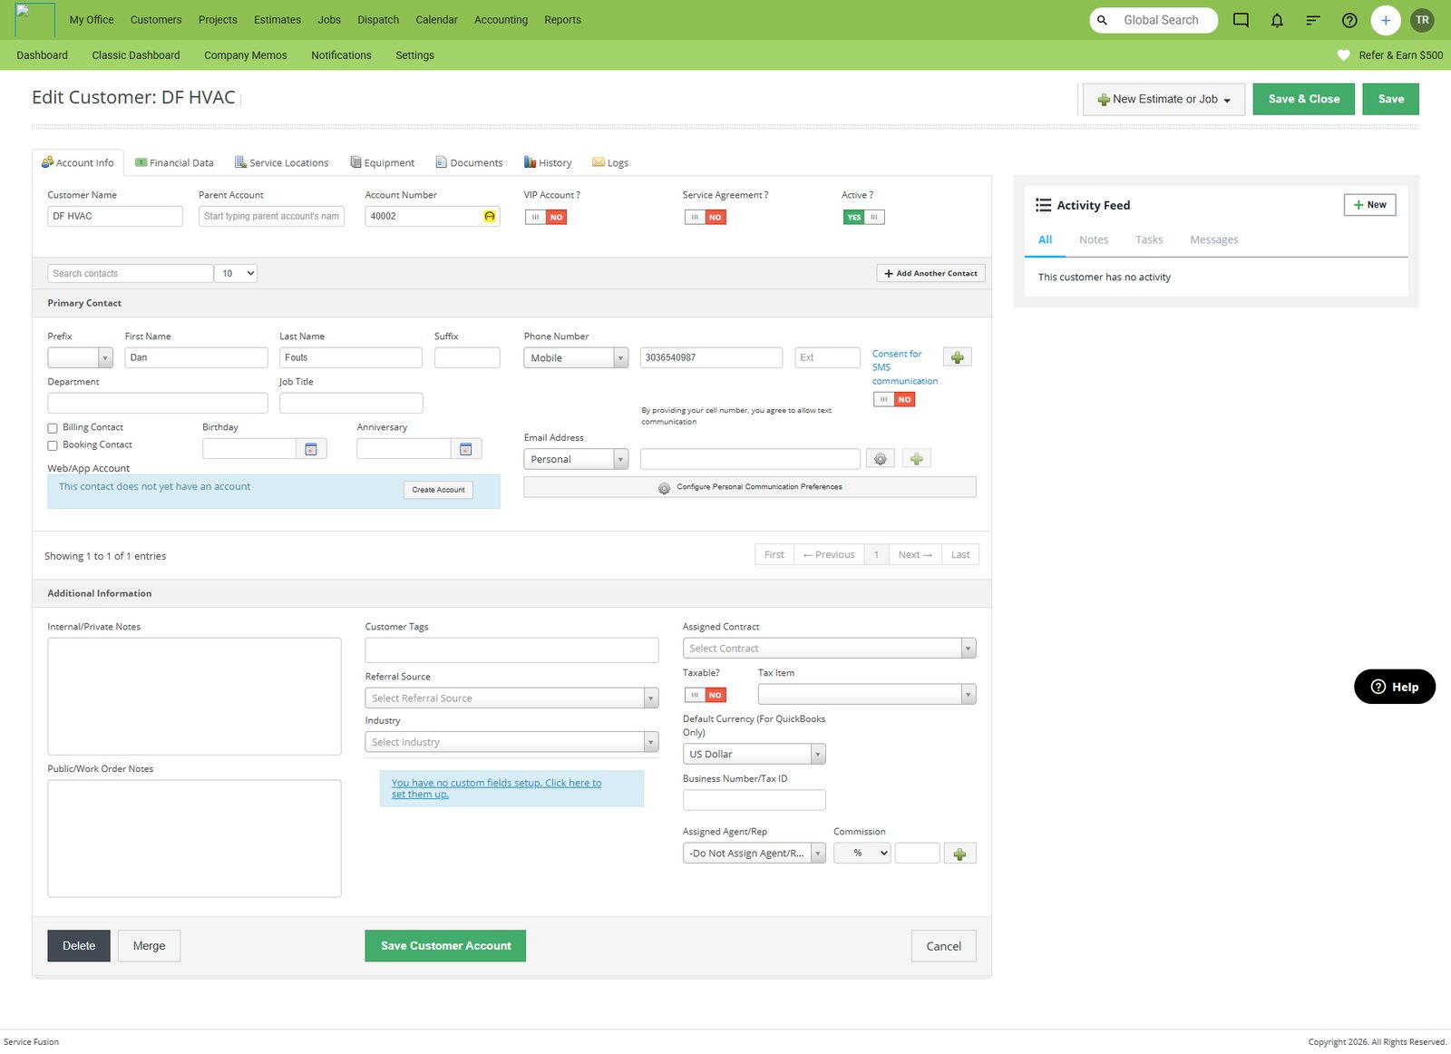Image resolution: width=1451 pixels, height=1054 pixels.
Task: Click the filter lines icon in the header
Action: pyautogui.click(x=1312, y=20)
